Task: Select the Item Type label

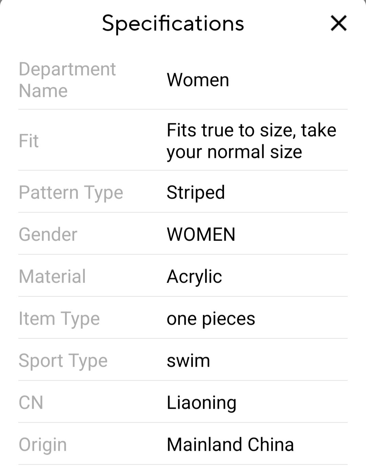Action: point(59,319)
